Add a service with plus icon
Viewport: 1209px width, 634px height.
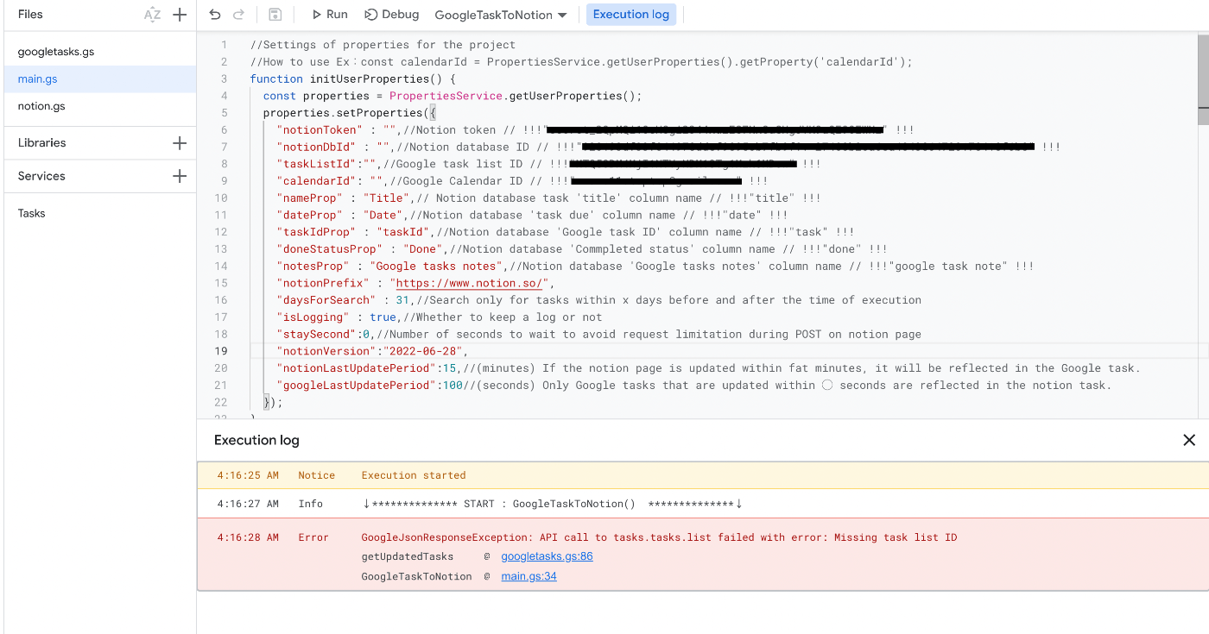pos(180,176)
